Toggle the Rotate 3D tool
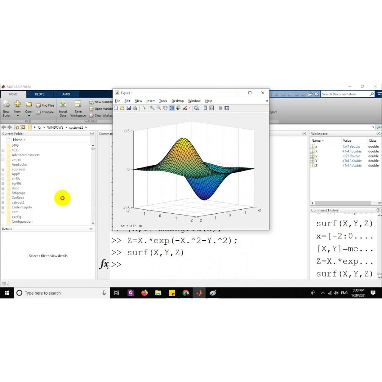This screenshot has width=382, height=382. [172, 108]
